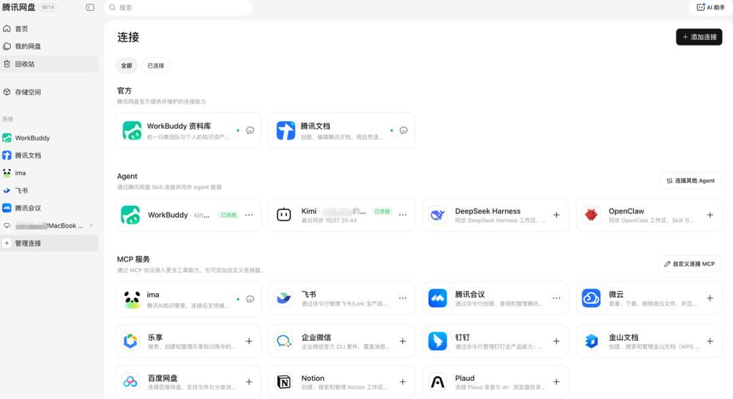This screenshot has width=733, height=399.
Task: Click the 金山文档 card icon
Action: coord(591,341)
